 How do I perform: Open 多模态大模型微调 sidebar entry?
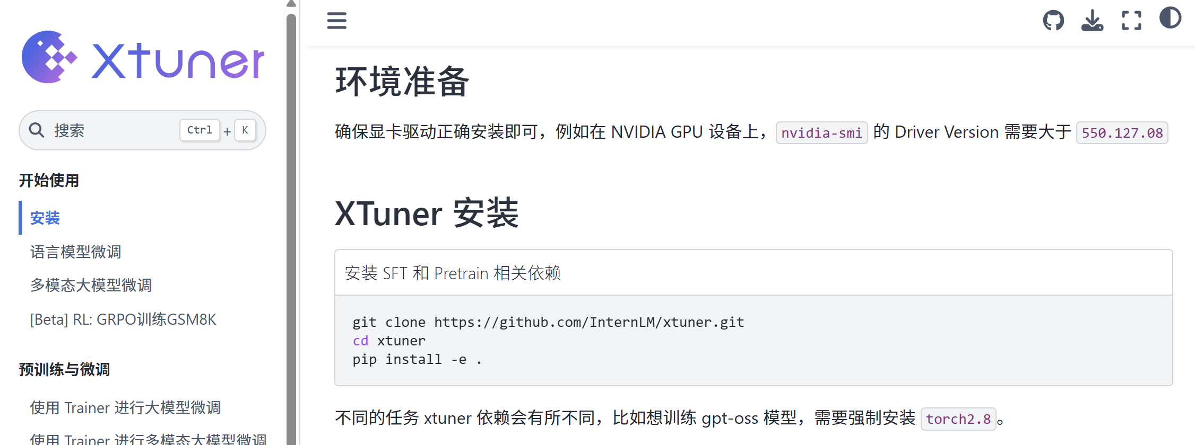click(x=91, y=285)
